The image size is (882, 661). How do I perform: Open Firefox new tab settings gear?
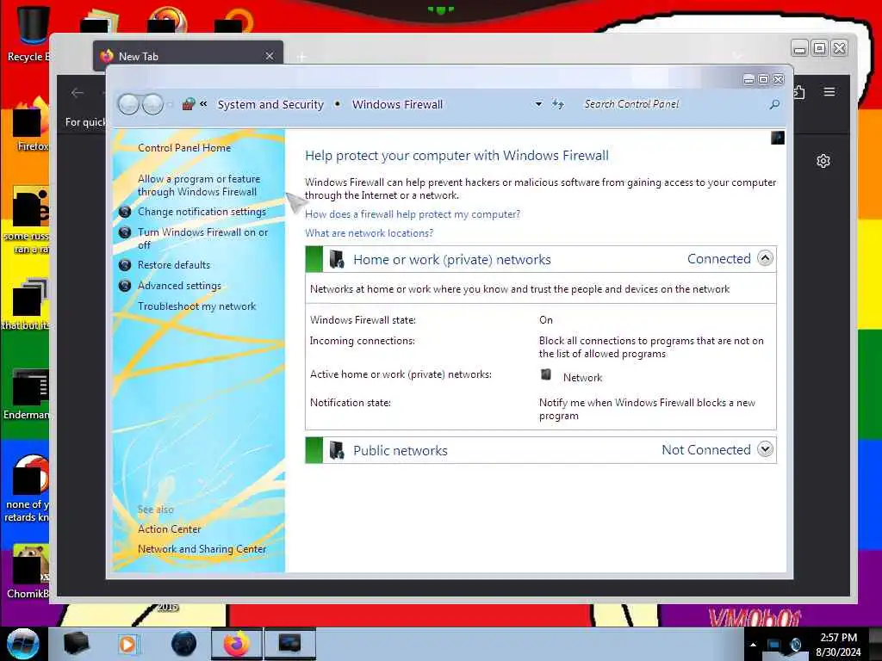[823, 161]
